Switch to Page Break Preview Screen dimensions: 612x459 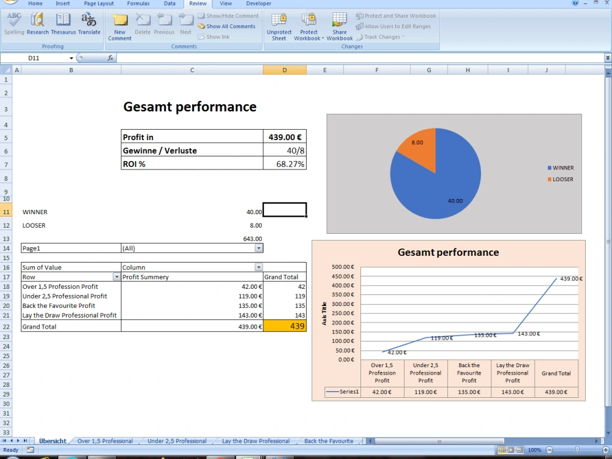(520, 450)
